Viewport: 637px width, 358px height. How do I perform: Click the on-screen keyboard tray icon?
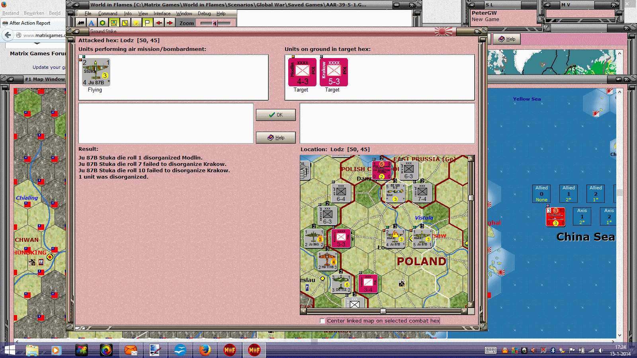pyautogui.click(x=490, y=350)
